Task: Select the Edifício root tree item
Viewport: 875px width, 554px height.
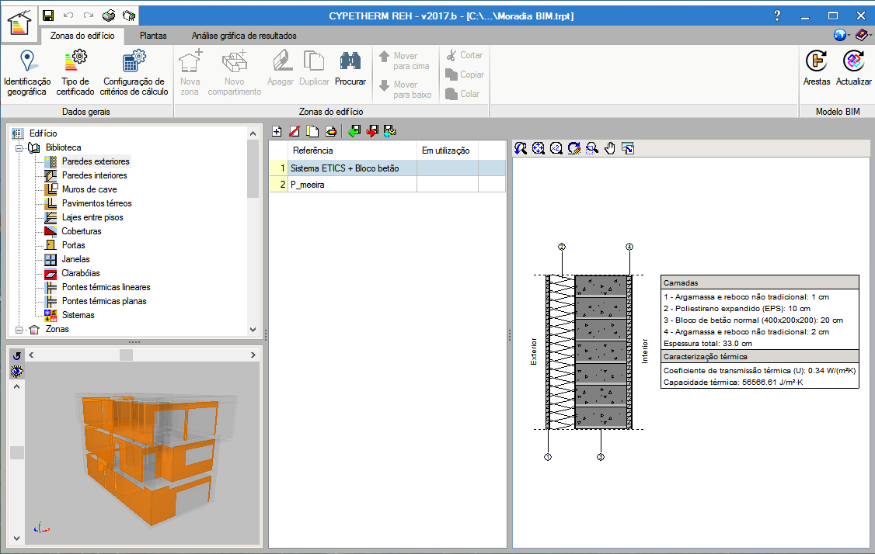Action: 43,133
